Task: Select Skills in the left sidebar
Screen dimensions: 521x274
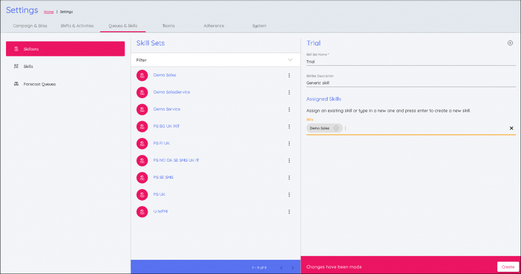Action: (x=28, y=66)
